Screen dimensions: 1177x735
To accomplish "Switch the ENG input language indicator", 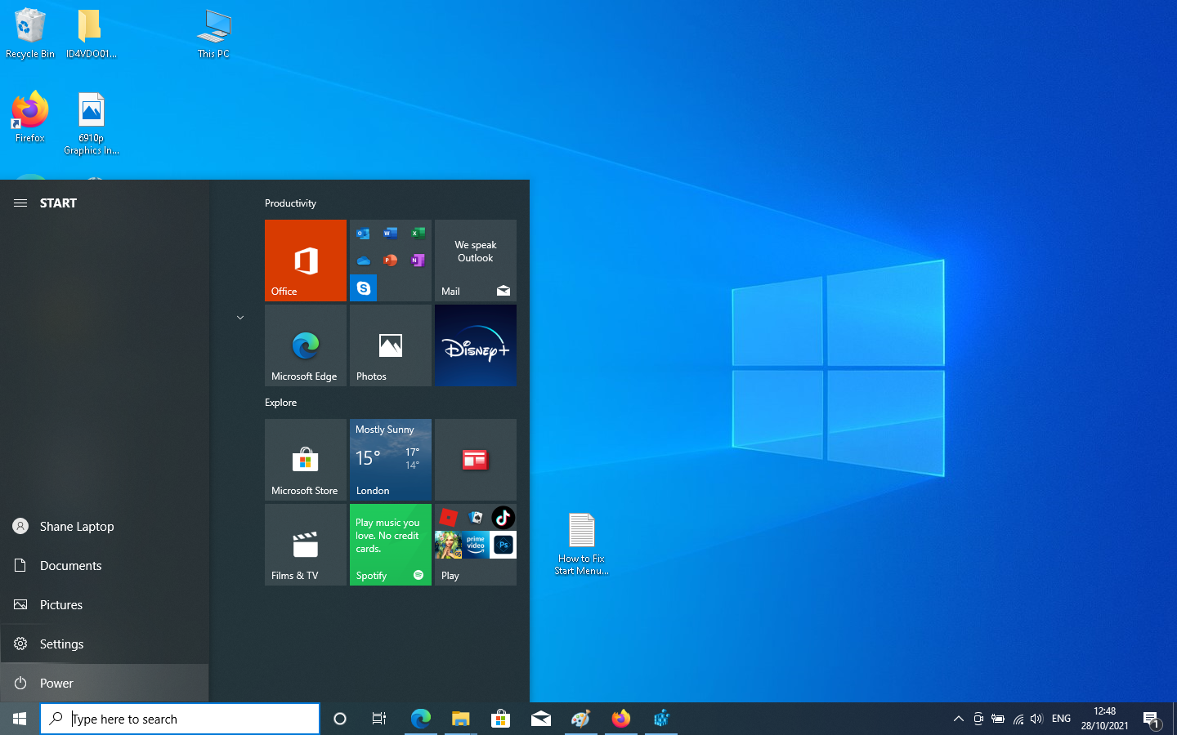I will (x=1061, y=719).
